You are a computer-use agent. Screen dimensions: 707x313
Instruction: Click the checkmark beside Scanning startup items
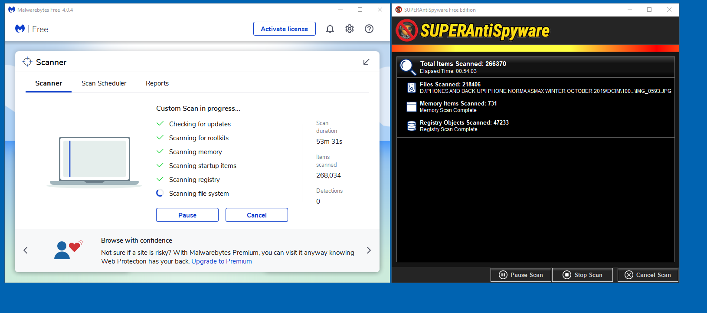[160, 165]
